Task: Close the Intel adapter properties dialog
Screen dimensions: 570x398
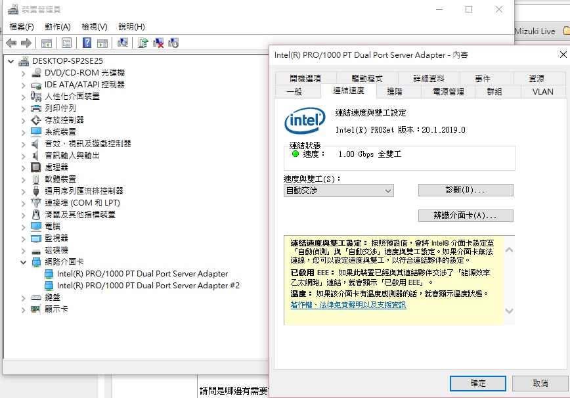Action: tap(563, 55)
